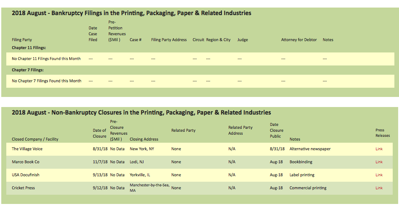399x209 pixels.
Task: Open The Village Voice press release link
Action: point(379,149)
